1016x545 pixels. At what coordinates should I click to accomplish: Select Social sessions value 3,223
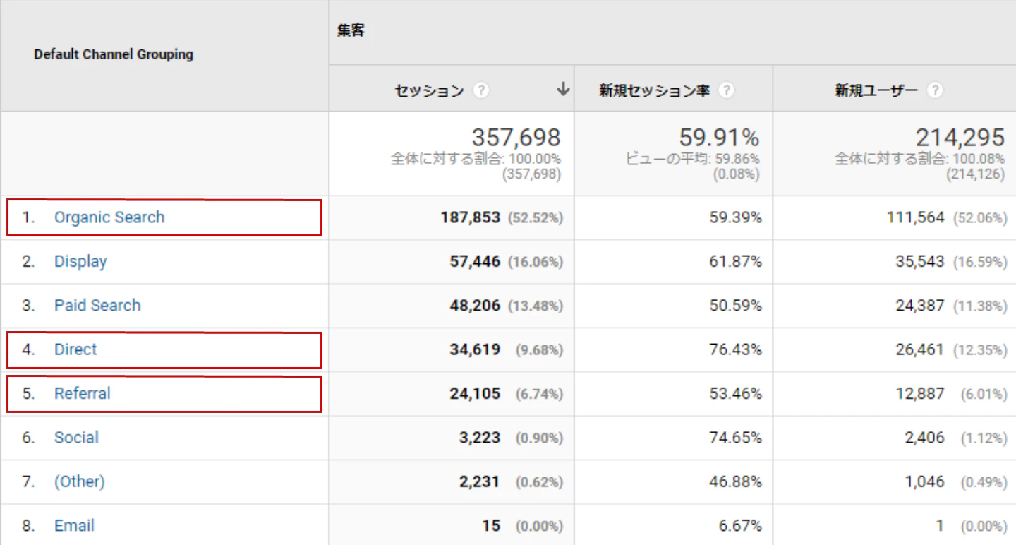[479, 438]
